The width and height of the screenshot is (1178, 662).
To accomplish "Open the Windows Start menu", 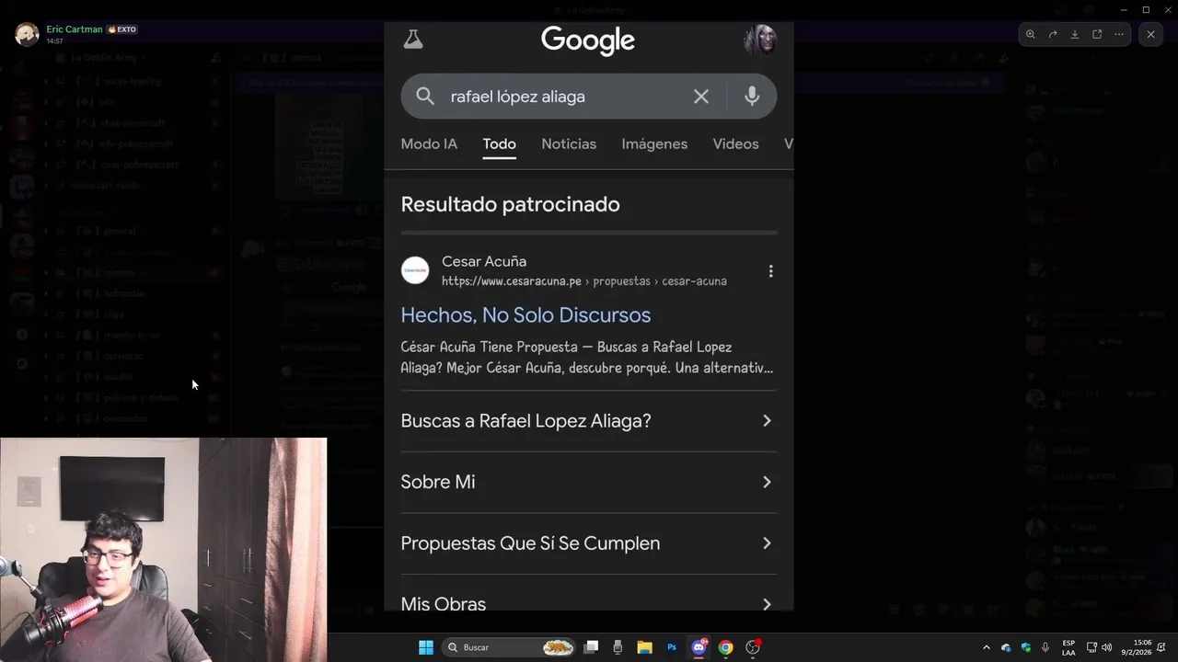I will point(426,647).
